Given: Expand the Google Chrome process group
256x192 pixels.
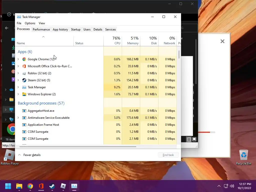Looking at the screenshot, I should [x=18, y=59].
